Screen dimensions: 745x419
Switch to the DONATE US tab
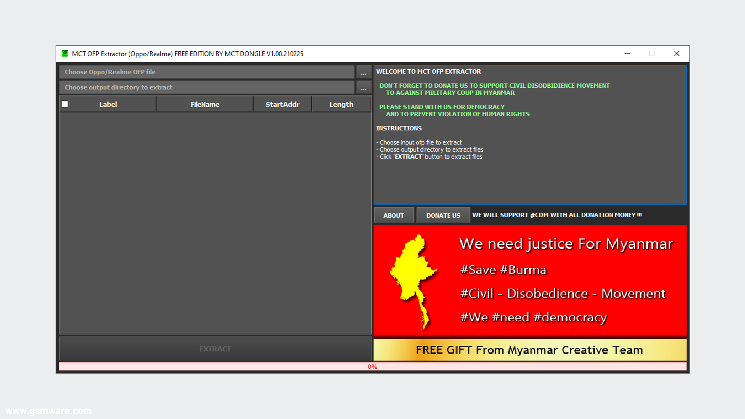coord(443,215)
